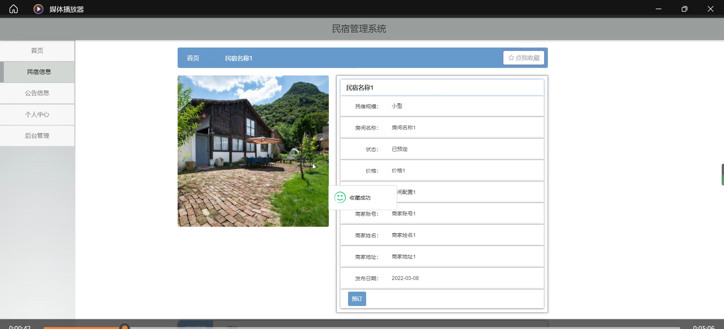The height and width of the screenshot is (329, 724).
Task: Click the 小型 scale value
Action: pos(397,106)
